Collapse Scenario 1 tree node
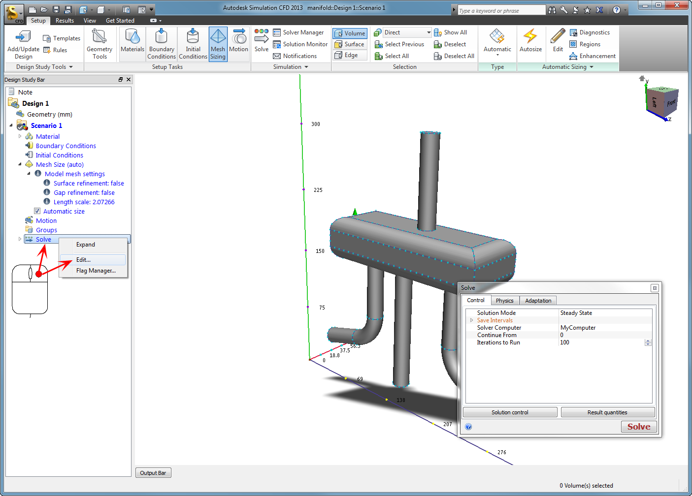 point(11,125)
